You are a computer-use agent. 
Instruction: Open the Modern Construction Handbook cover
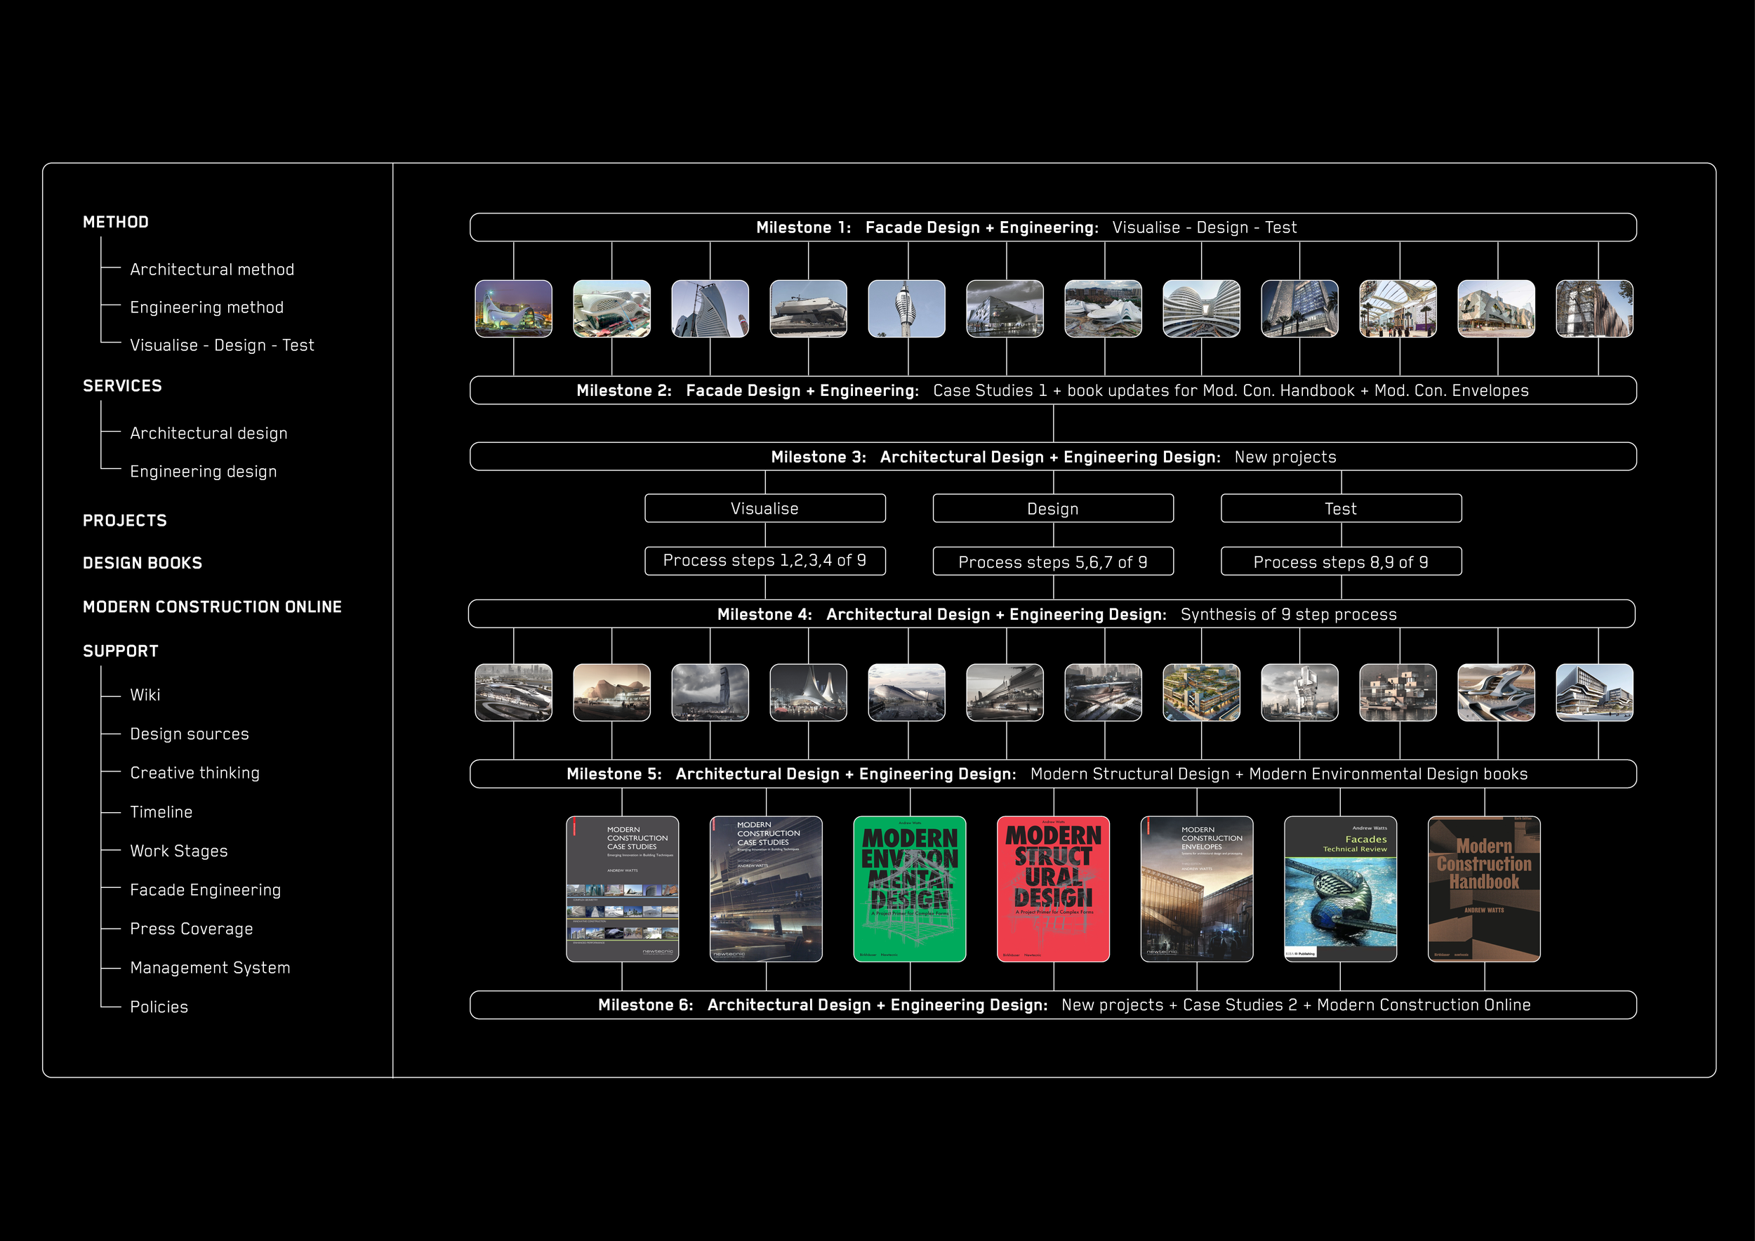[1485, 889]
